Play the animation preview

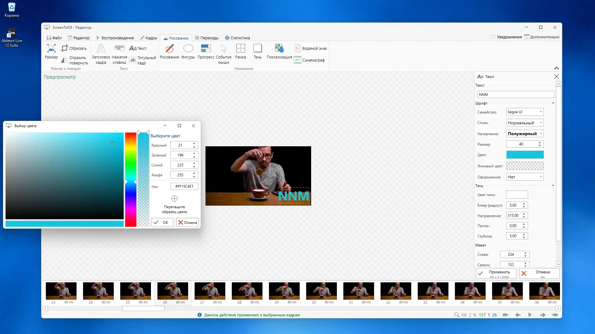530,315
